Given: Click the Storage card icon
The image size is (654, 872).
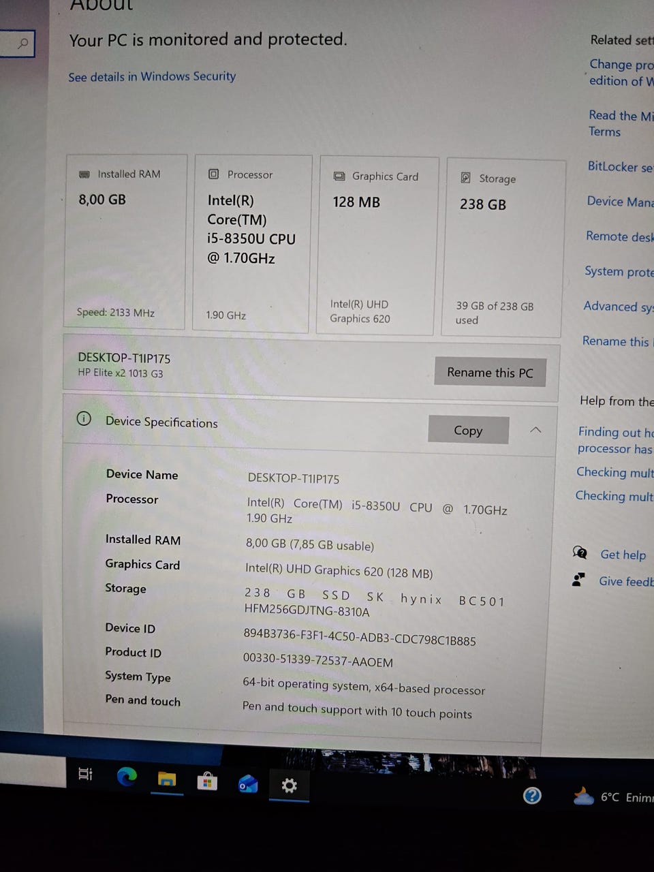Looking at the screenshot, I should (x=466, y=178).
